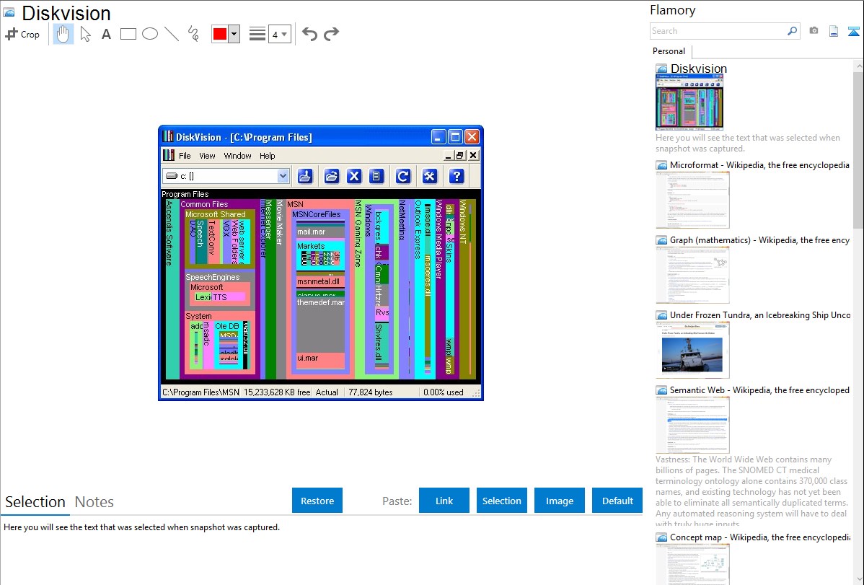Click the Paste Link button
Screen dimensions: 864x585
click(x=444, y=501)
